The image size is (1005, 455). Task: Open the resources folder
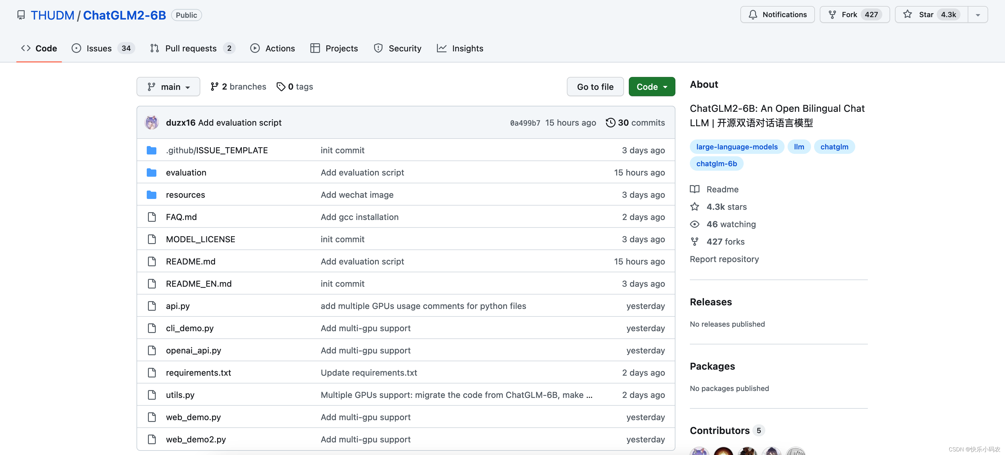185,195
